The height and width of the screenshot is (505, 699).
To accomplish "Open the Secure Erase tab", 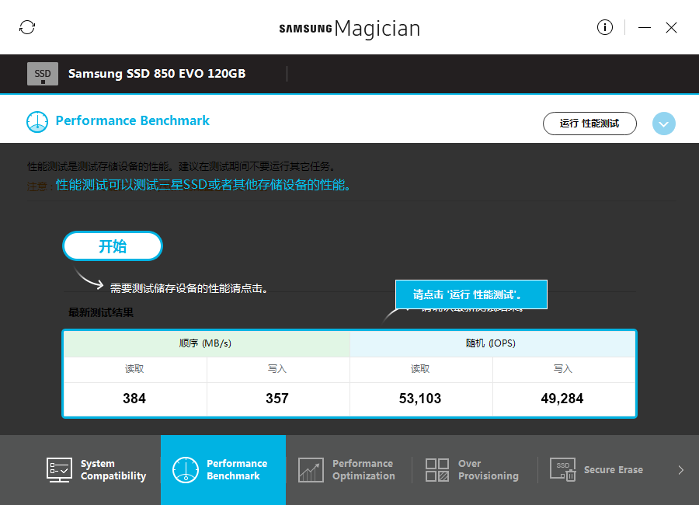I will click(600, 470).
